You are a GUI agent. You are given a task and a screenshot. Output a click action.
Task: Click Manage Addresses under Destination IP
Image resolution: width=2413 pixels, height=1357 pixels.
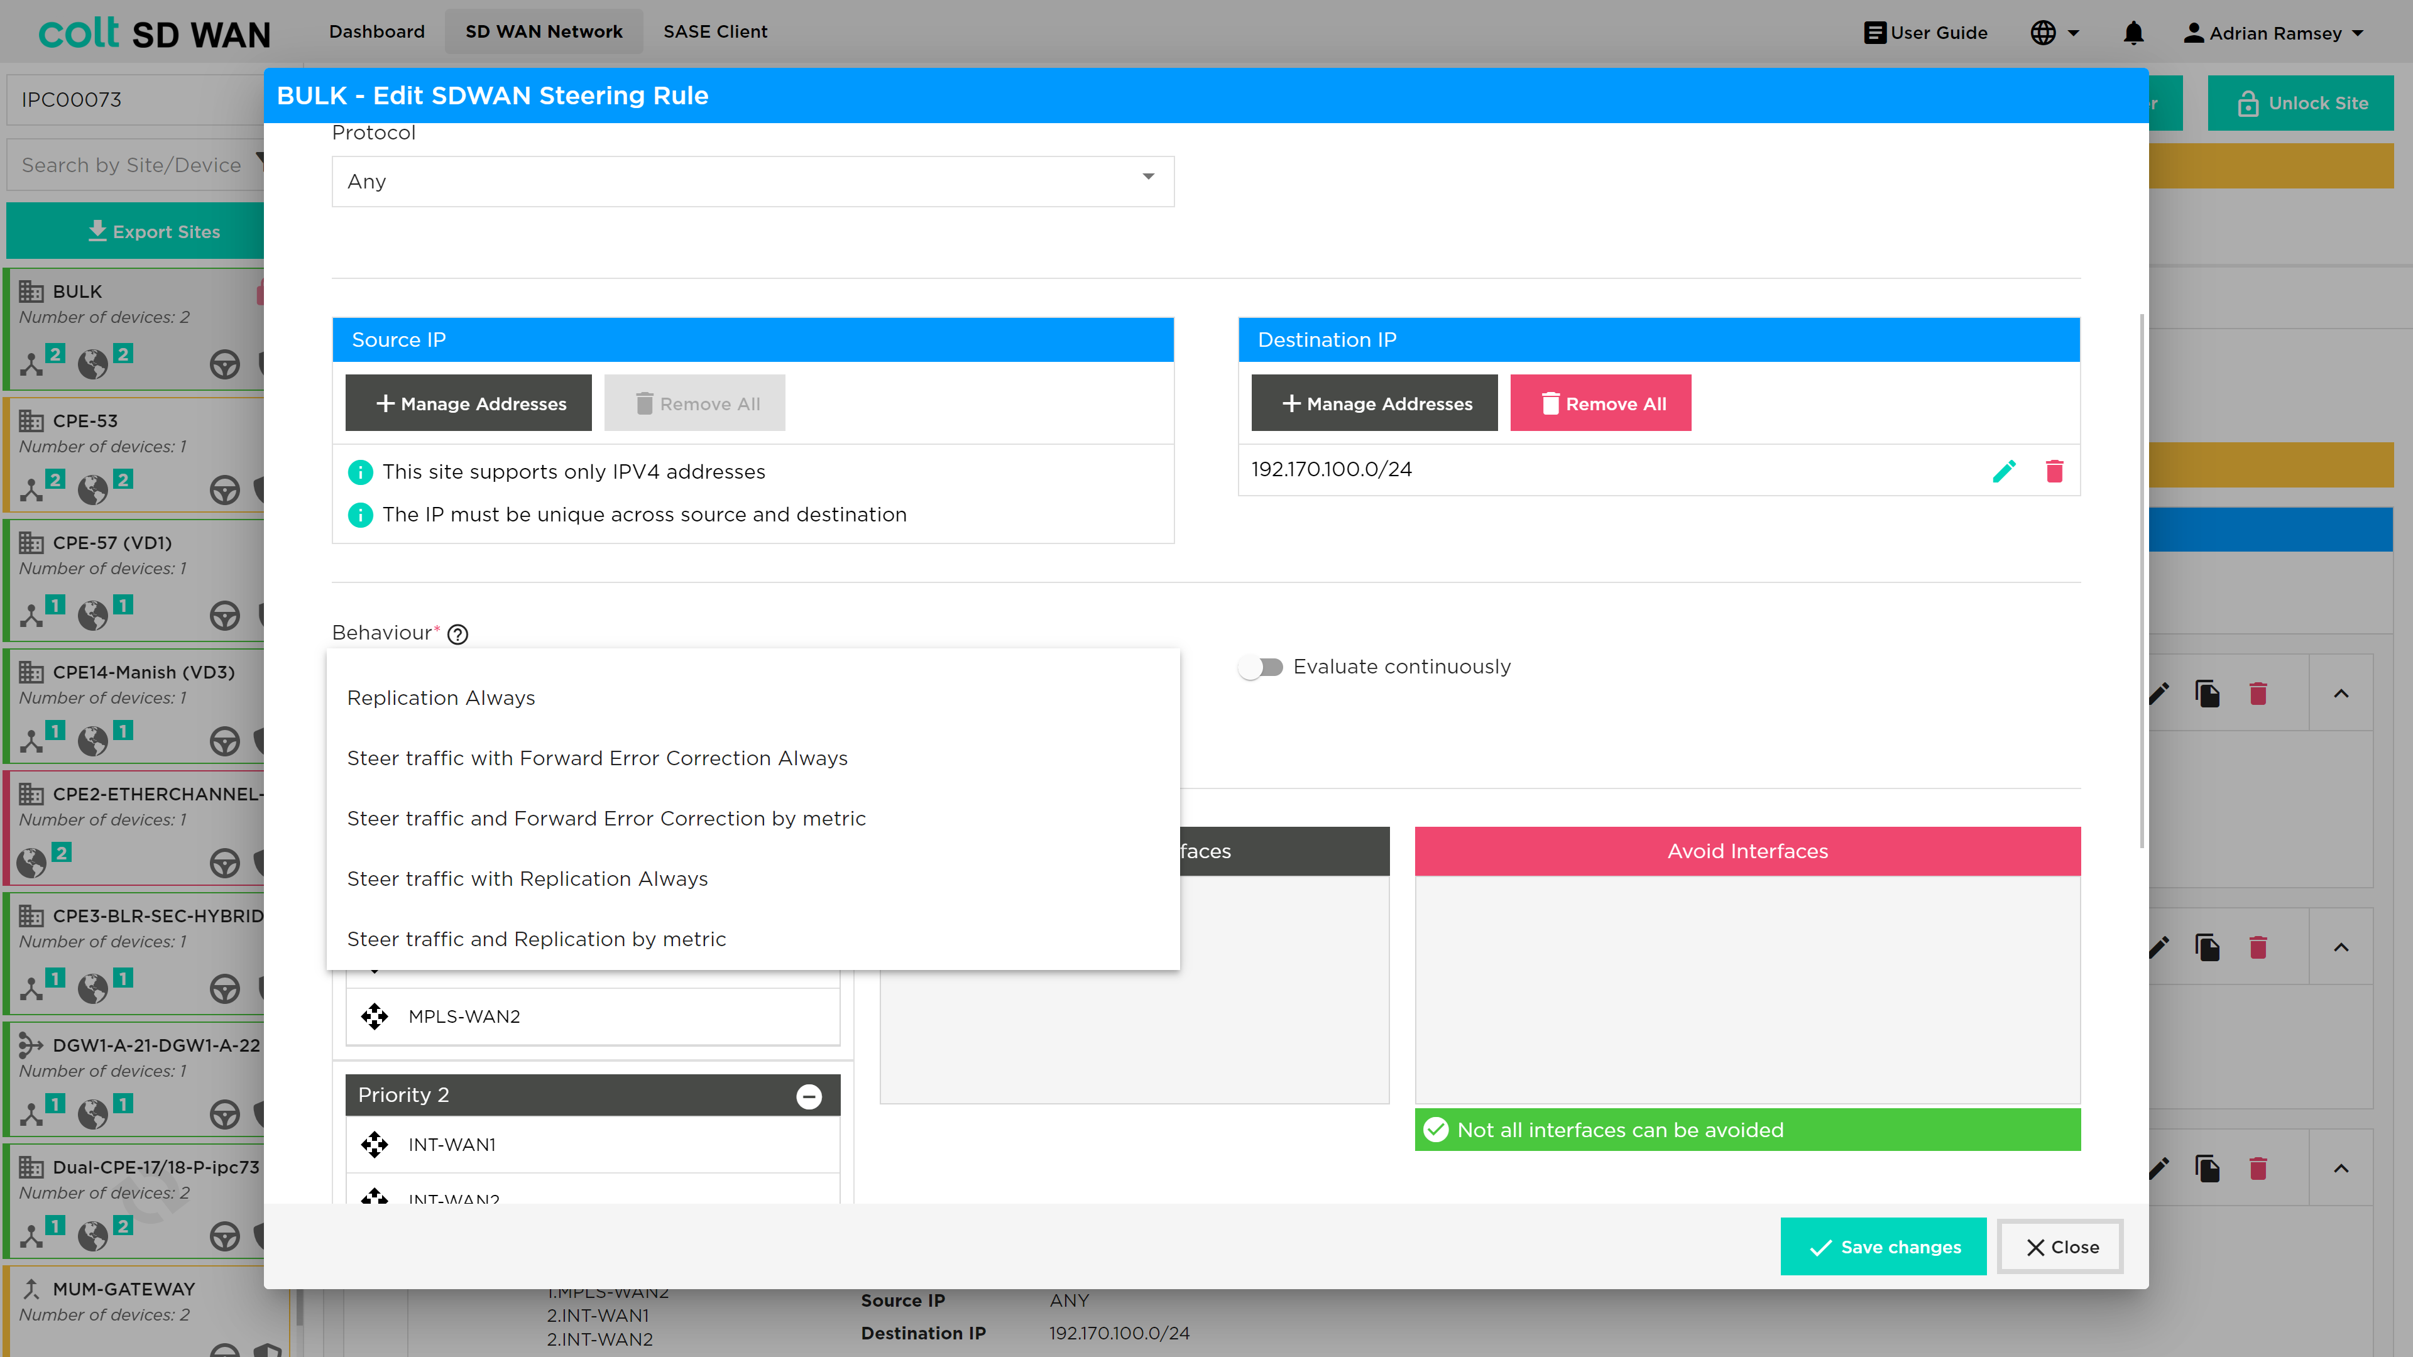1374,403
